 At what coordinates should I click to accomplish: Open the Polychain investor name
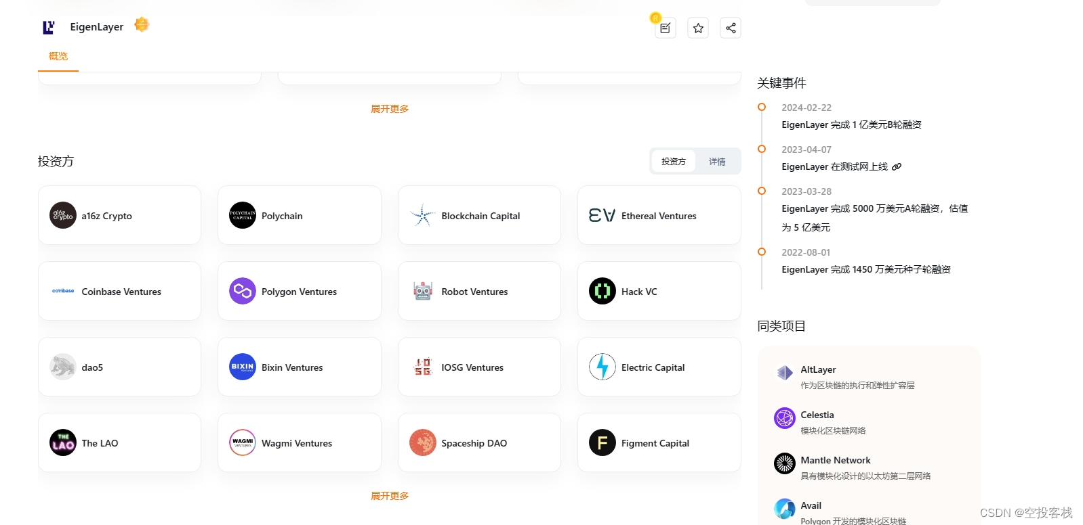click(x=282, y=216)
